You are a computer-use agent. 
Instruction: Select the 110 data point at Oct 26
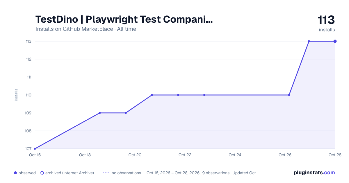click(x=289, y=95)
